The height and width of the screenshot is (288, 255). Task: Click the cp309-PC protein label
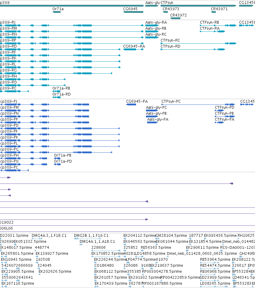tap(9, 167)
